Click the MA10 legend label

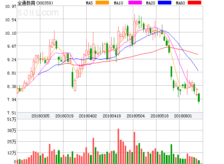[118, 3]
